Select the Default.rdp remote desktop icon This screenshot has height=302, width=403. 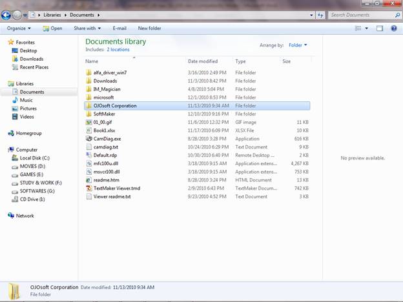(x=88, y=155)
